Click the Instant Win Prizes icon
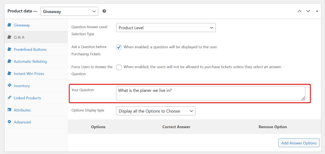Image resolution: width=325 pixels, height=154 pixels. pyautogui.click(x=10, y=73)
